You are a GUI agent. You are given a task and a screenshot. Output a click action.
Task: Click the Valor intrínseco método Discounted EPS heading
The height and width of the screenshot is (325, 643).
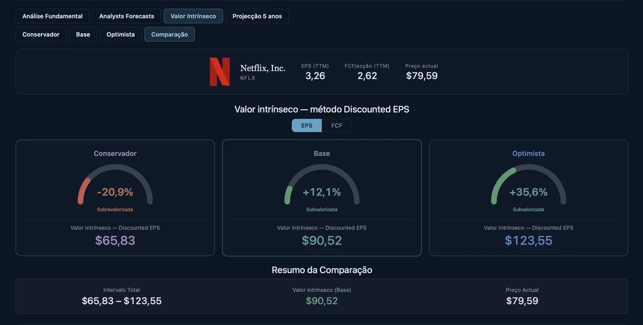pyautogui.click(x=322, y=109)
